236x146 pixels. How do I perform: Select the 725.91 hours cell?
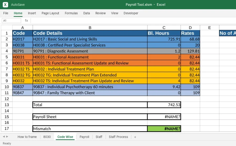[x=164, y=39]
